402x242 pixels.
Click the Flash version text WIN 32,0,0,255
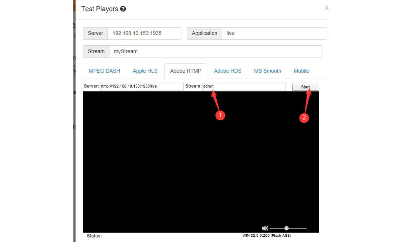click(267, 236)
